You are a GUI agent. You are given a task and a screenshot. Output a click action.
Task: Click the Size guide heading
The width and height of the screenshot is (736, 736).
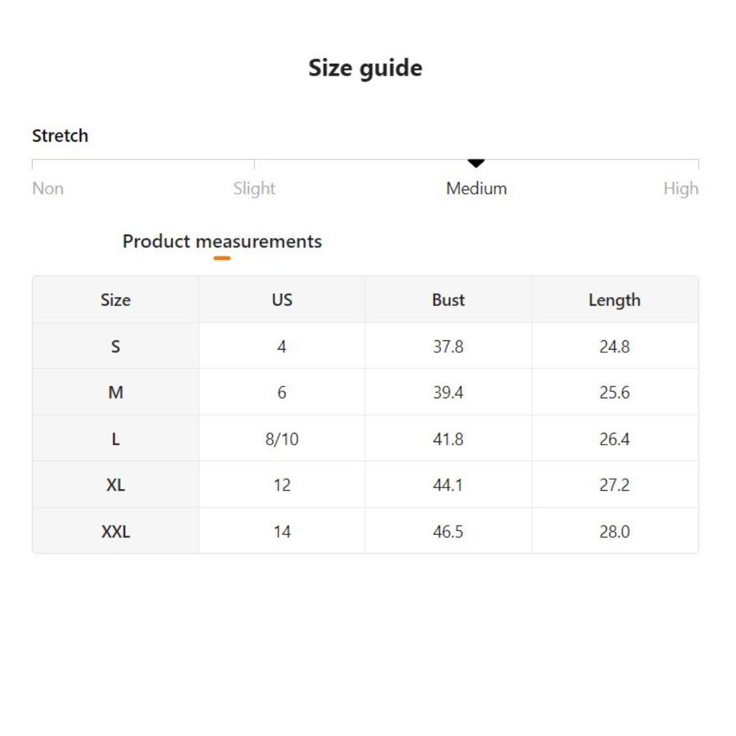365,68
